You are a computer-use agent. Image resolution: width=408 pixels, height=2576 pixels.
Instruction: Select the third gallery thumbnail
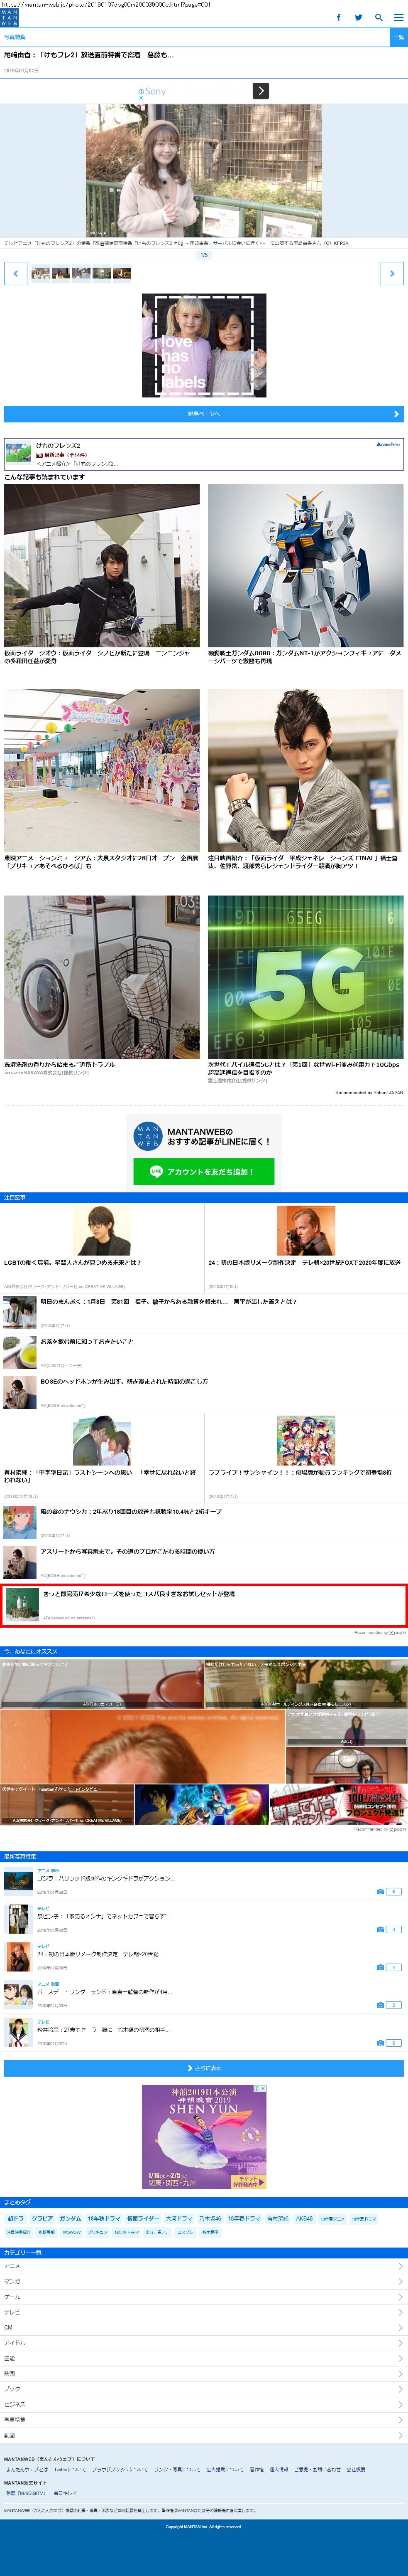click(81, 273)
